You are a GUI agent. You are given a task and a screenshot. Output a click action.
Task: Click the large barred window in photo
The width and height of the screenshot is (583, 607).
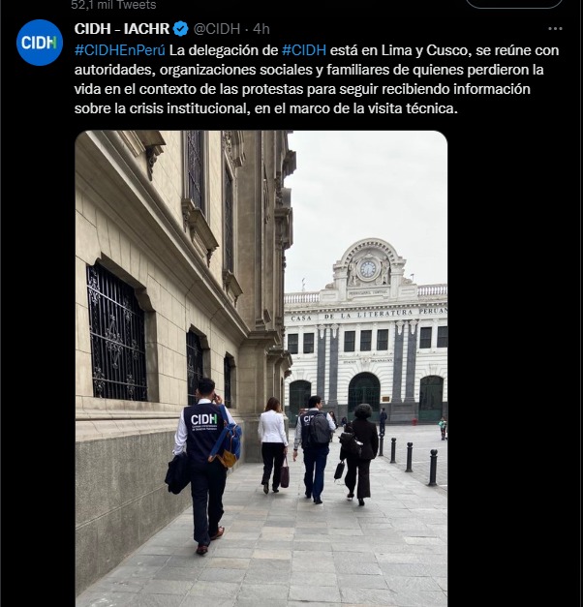pos(116,333)
